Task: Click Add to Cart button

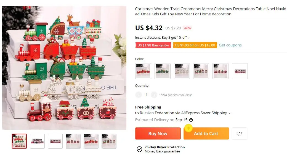Action: [206, 133]
